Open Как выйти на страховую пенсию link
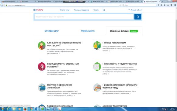The image size is (177, 111). pos(64,44)
